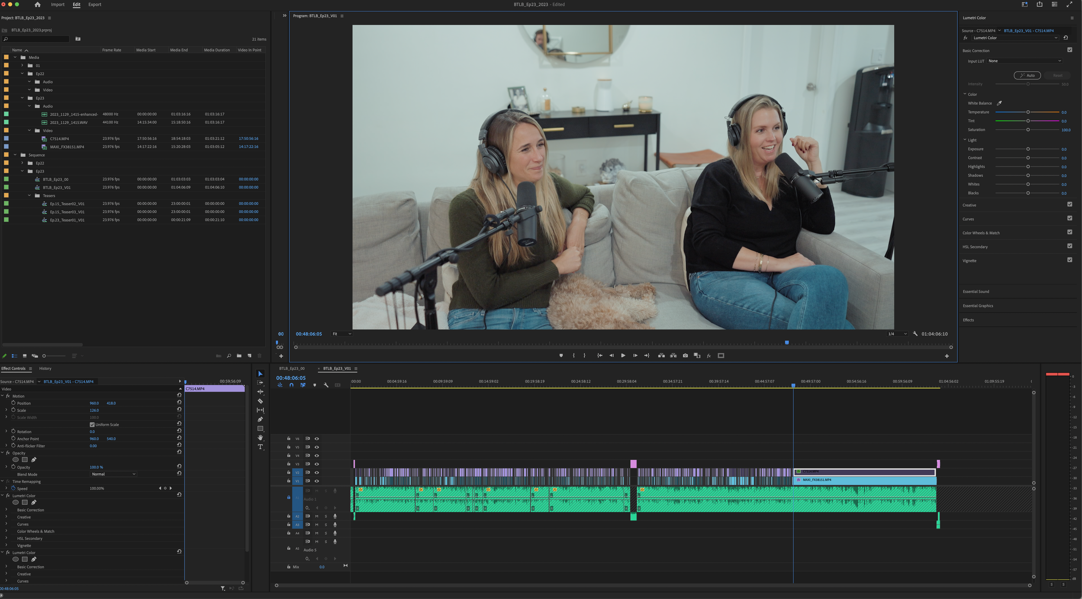The width and height of the screenshot is (1082, 599).
Task: Open the Fit zoom level dropdown
Action: 341,334
